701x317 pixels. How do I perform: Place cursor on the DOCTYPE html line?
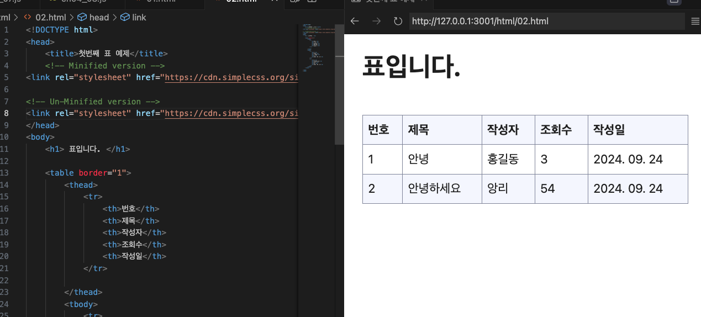61,30
